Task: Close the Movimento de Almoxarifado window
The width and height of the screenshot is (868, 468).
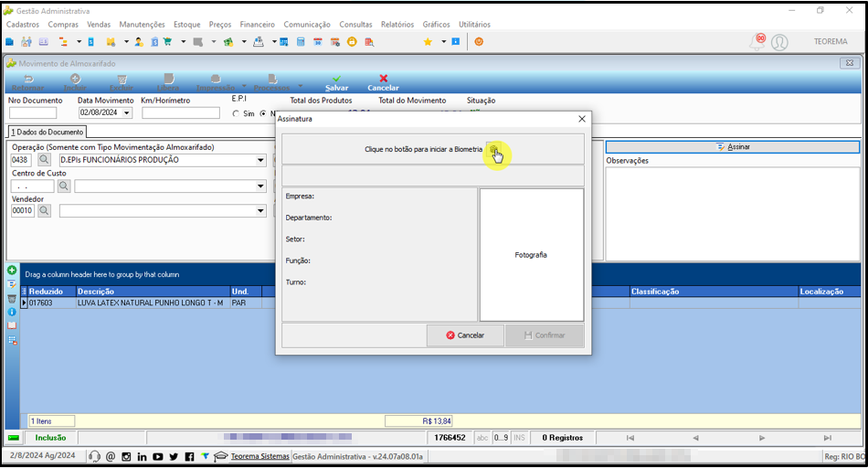Action: pyautogui.click(x=849, y=63)
